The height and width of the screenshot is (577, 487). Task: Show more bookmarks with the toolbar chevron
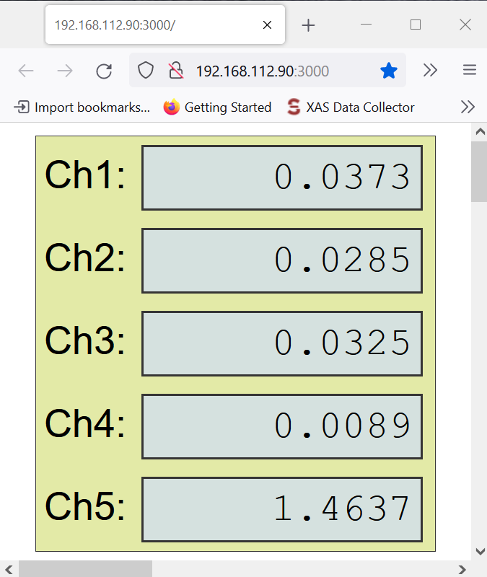(468, 107)
